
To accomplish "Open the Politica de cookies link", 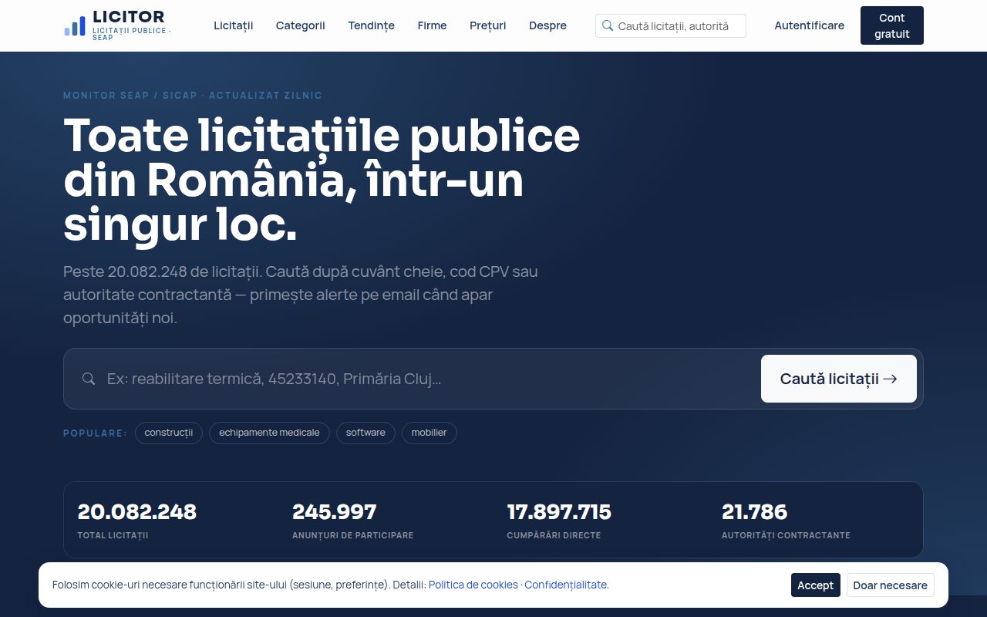I will (473, 585).
